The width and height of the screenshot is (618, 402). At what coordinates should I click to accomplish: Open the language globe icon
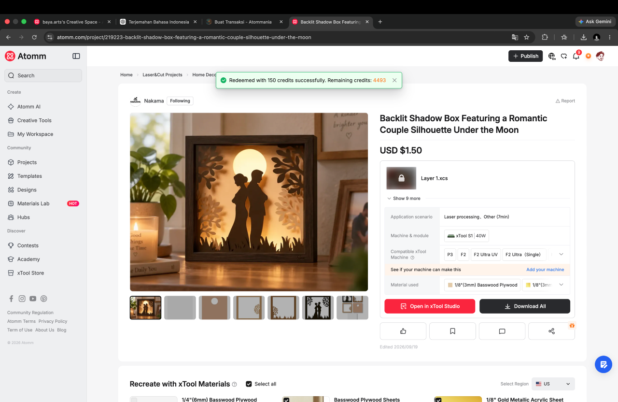(x=552, y=56)
